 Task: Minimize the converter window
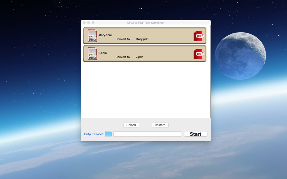tap(89, 23)
